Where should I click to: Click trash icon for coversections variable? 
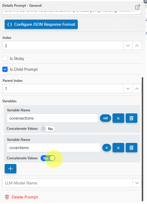(132, 118)
